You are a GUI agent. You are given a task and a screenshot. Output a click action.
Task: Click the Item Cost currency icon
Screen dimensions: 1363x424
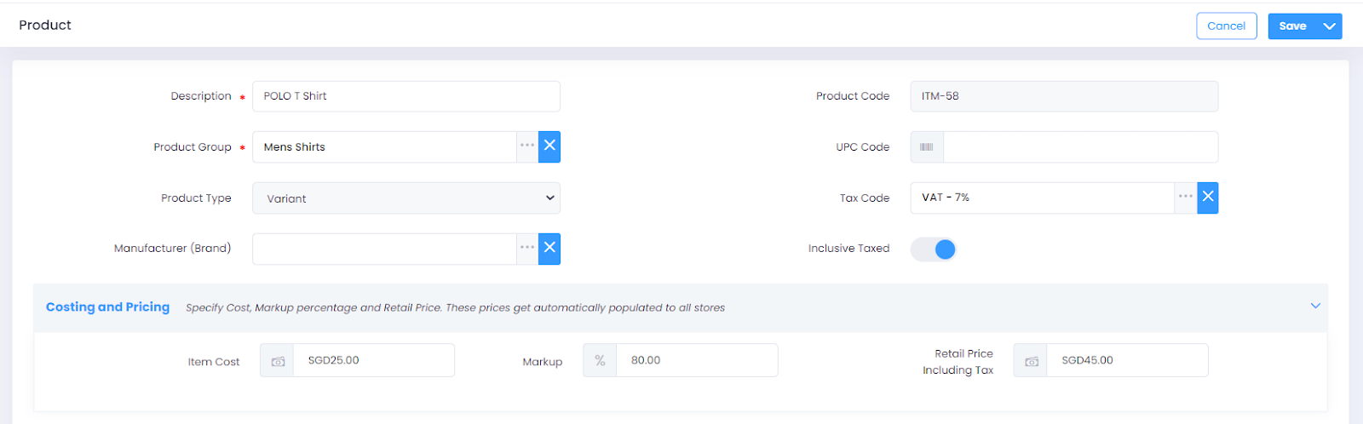coord(278,361)
